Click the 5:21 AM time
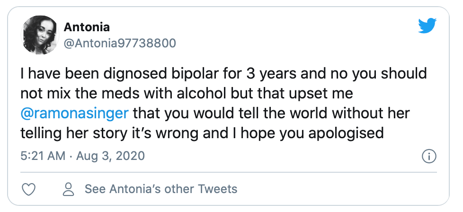 coord(43,156)
